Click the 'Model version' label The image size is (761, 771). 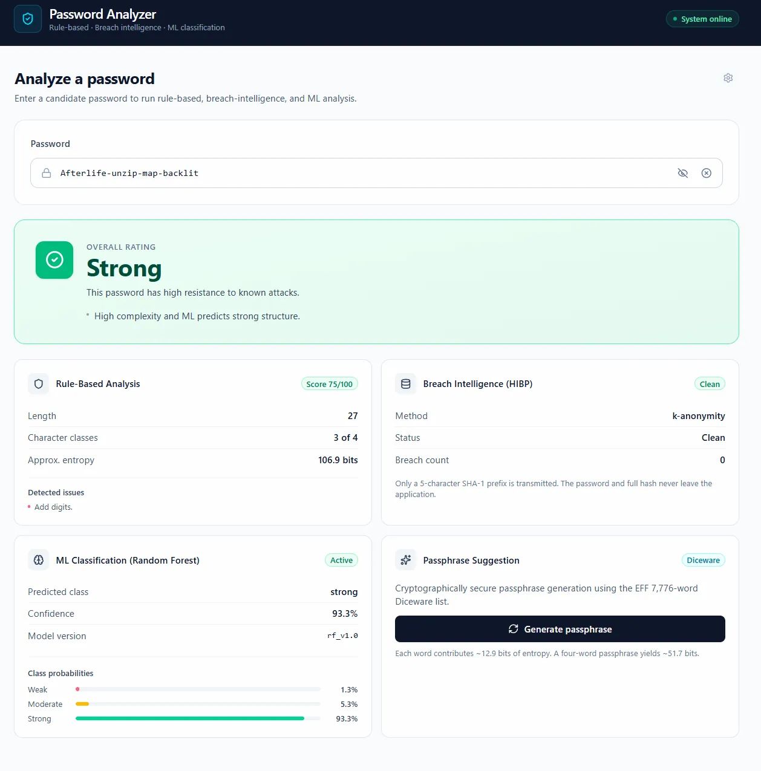click(x=57, y=636)
